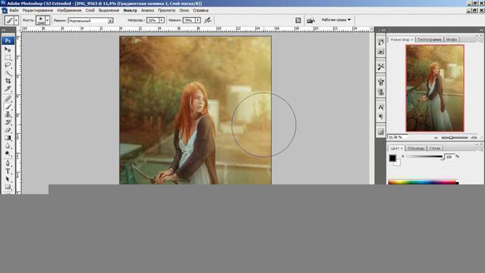Open the History panel icon in dock
The height and width of the screenshot is (273, 485).
pyautogui.click(x=381, y=42)
